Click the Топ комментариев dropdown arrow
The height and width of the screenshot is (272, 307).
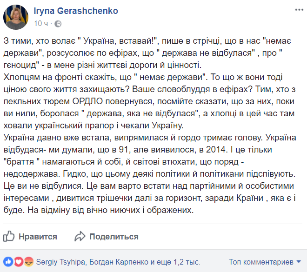tap(299, 260)
